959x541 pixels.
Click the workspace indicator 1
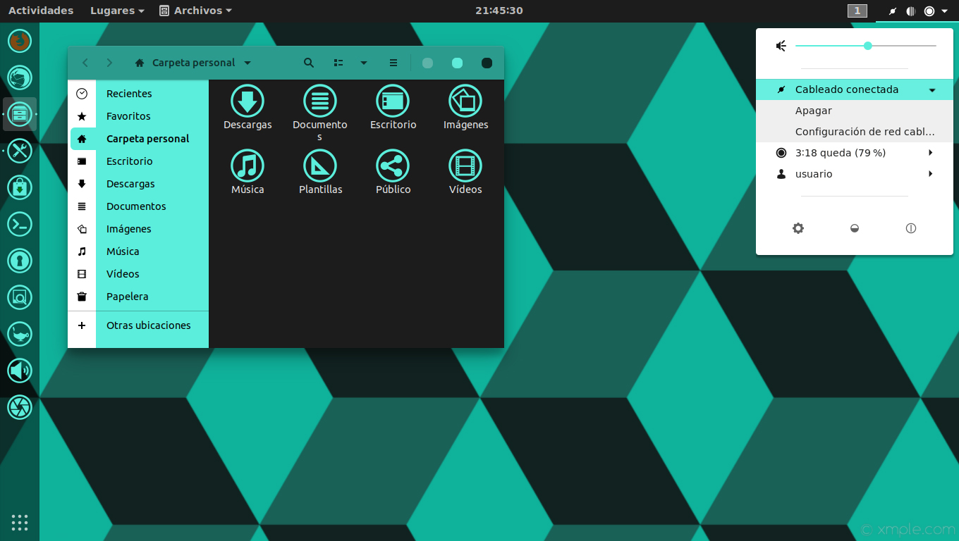pos(857,11)
